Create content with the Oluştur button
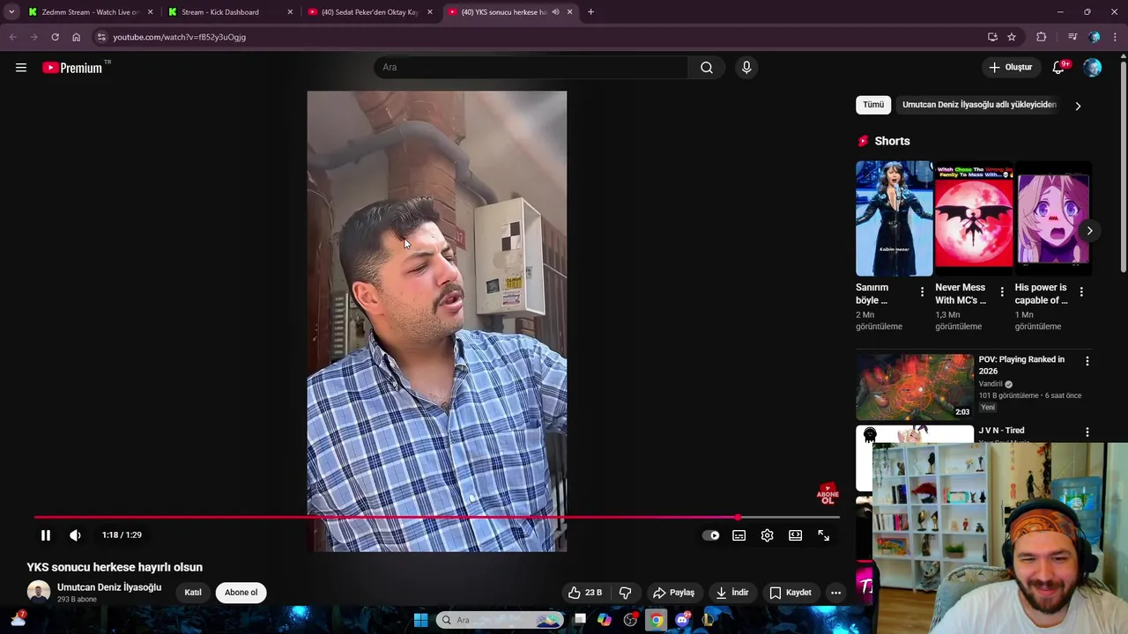The height and width of the screenshot is (634, 1128). [x=1011, y=68]
